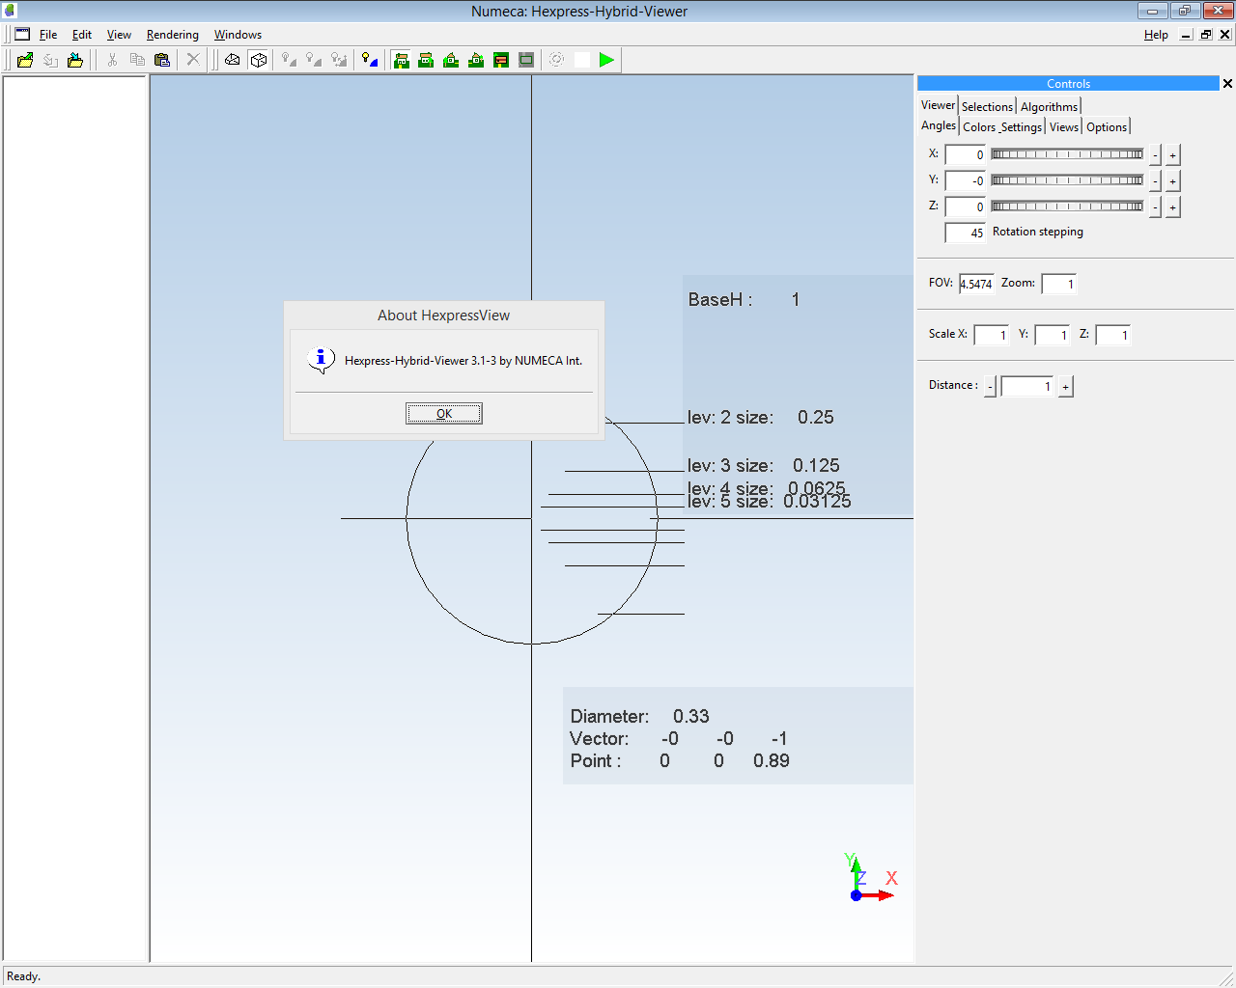
Task: Switch to the Colors Settings sub-tab
Action: pos(1002,127)
